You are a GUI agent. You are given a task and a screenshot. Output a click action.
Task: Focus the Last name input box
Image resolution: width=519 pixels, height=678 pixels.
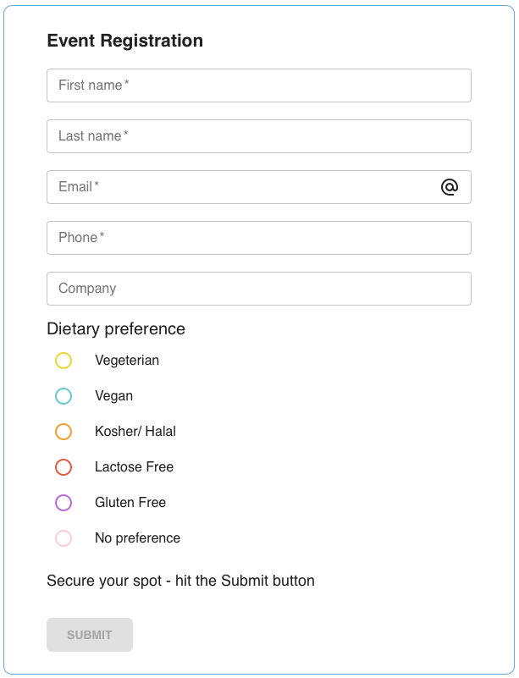click(258, 136)
